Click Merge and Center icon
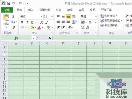This screenshot has width=132, height=99. tap(74, 22)
